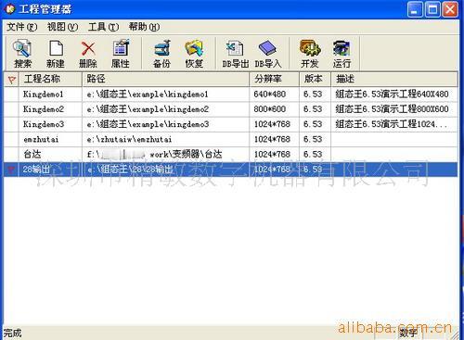This screenshot has height=340, width=464.
Task: Click path e:\组态王\example\kingdemo2
Action: click(148, 109)
